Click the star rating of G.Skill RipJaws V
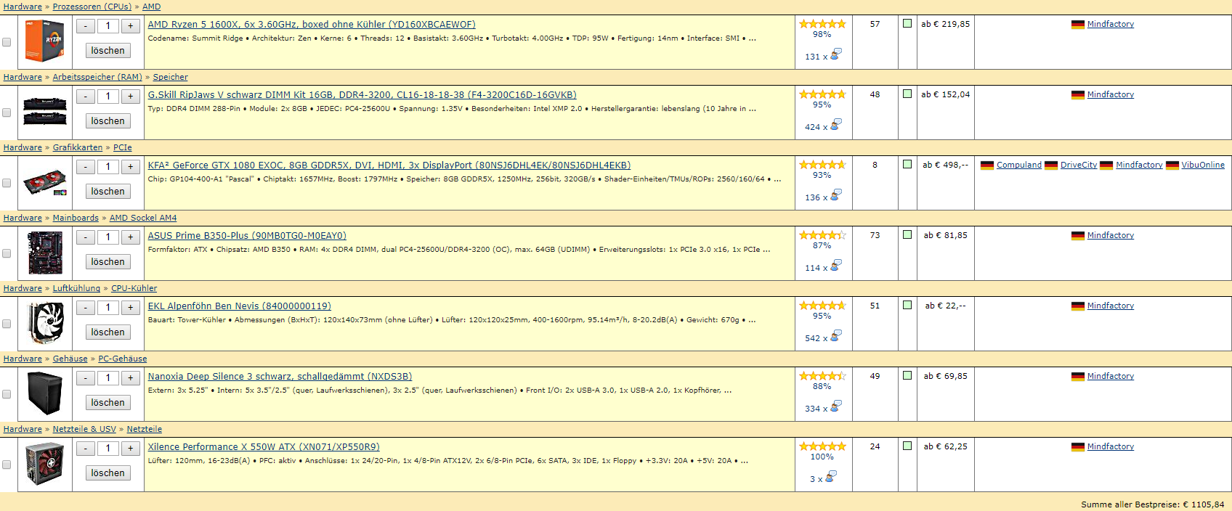The width and height of the screenshot is (1232, 511). point(822,94)
